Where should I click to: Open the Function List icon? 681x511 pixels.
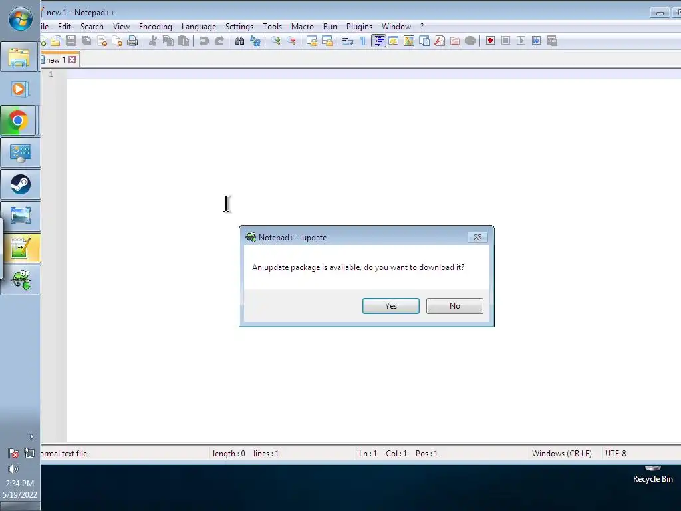[440, 41]
